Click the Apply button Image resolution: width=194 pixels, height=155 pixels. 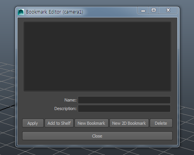coord(33,123)
